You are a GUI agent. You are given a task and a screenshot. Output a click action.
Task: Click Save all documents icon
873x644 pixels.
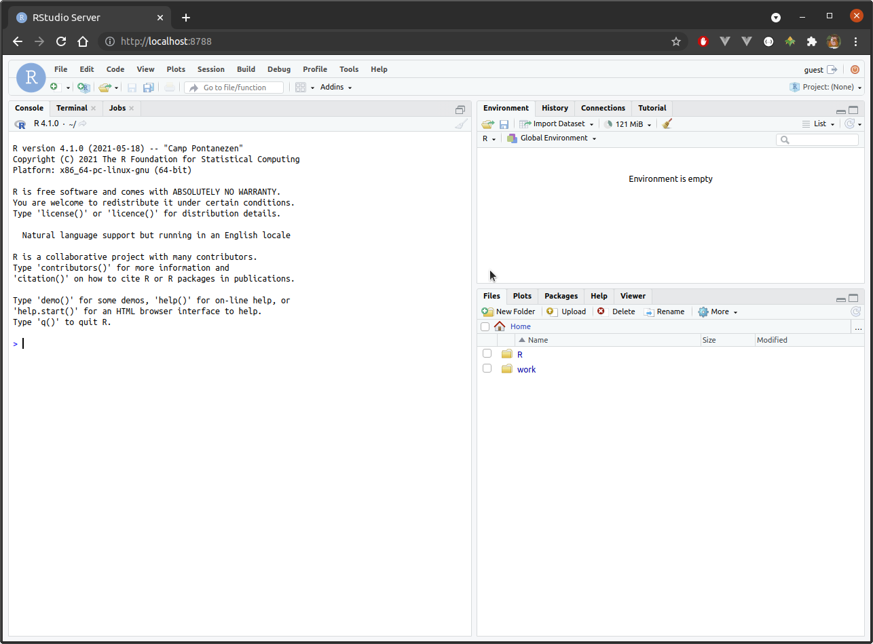coord(148,87)
